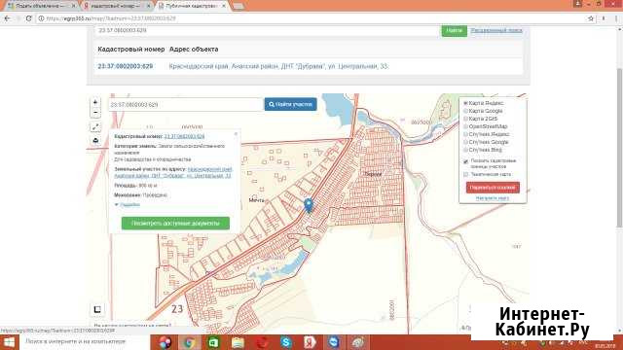Screen dimensions: 623x350
Task: Close the Публичная кадастровая tab
Action: [224, 6]
